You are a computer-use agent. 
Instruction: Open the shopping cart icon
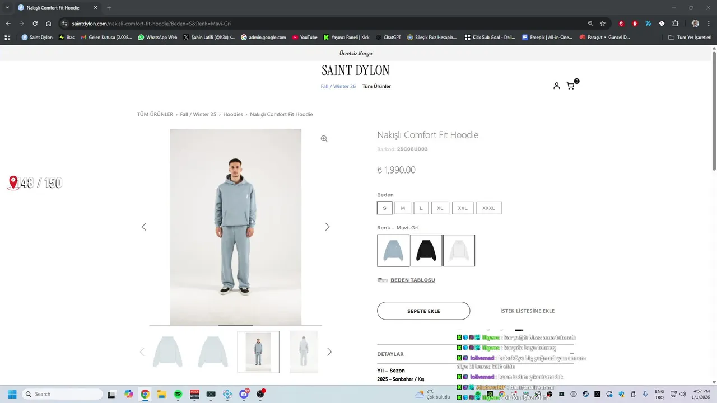coord(570,86)
